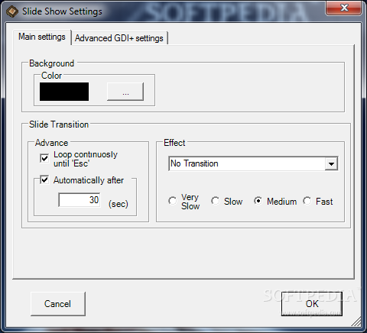Click the 'Color' group label
Image resolution: width=367 pixels, height=333 pixels.
[x=51, y=76]
